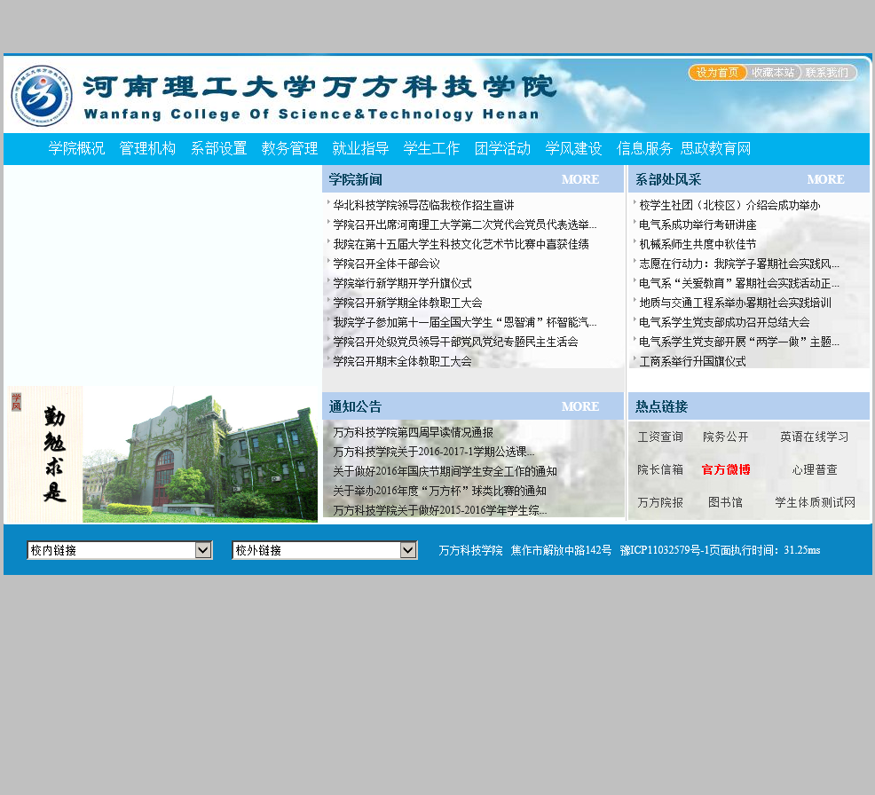
Task: Open 学风建设 navigation menu
Action: coord(573,148)
